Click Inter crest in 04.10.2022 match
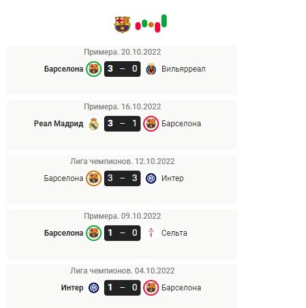Image resolution: width=306 pixels, height=308 pixels. click(94, 288)
